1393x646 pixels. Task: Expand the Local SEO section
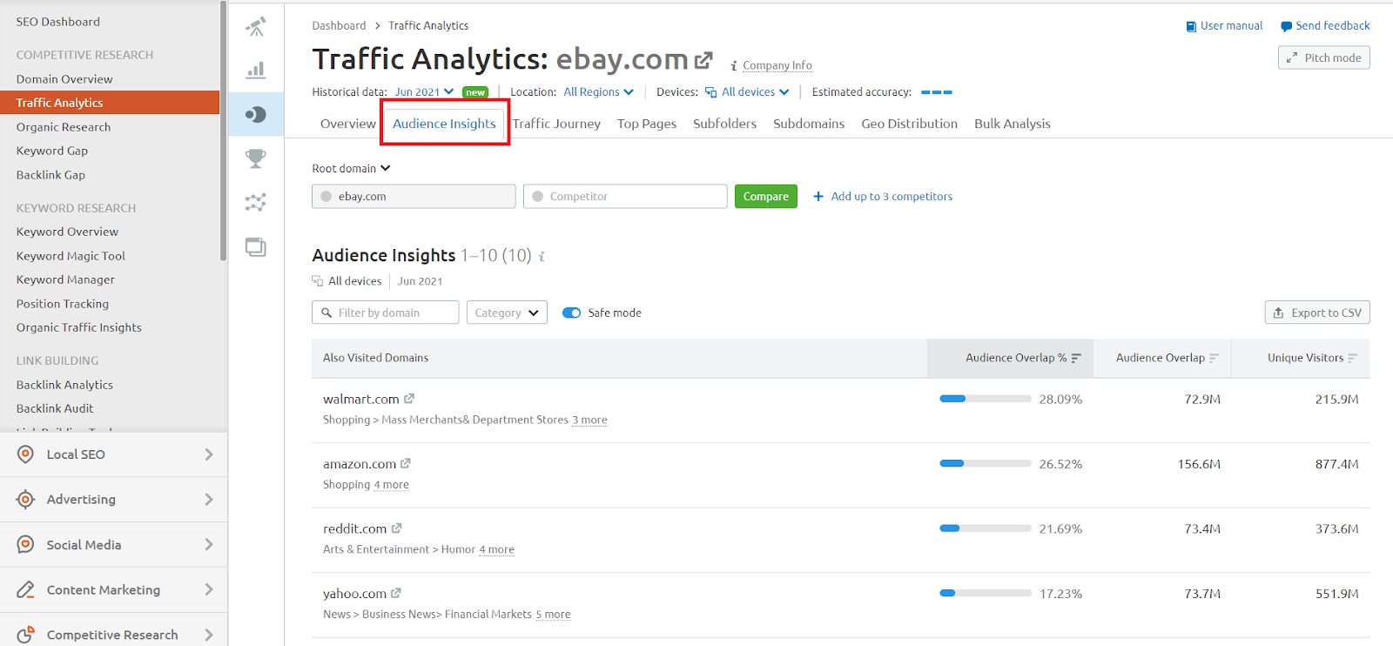(x=209, y=454)
